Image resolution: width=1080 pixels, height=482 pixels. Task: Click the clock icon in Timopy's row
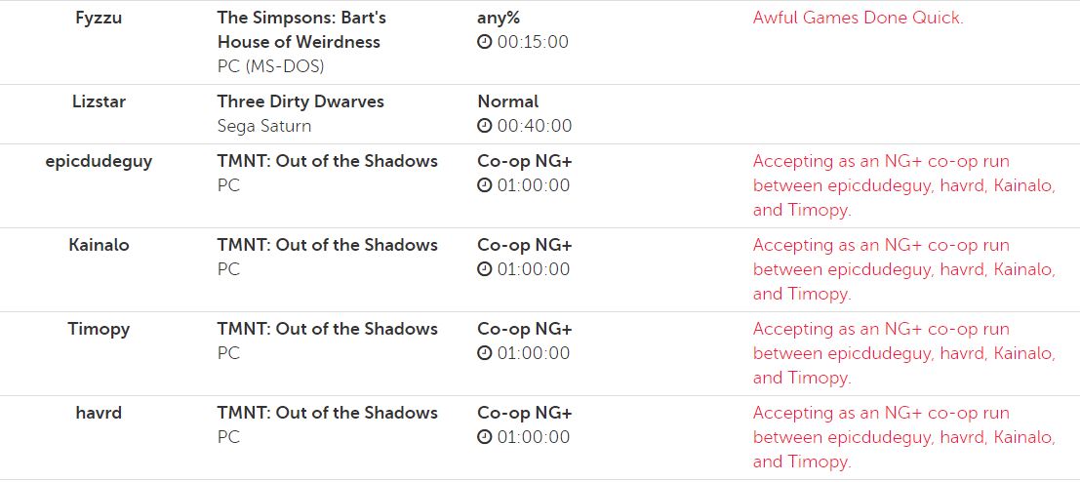(x=485, y=354)
